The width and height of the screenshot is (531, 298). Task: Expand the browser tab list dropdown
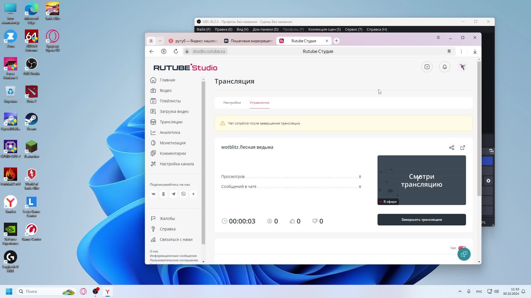[x=160, y=41]
